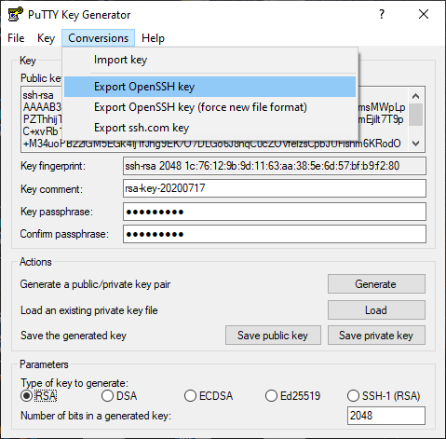Click the Generate button
The height and width of the screenshot is (439, 446).
pyautogui.click(x=376, y=283)
